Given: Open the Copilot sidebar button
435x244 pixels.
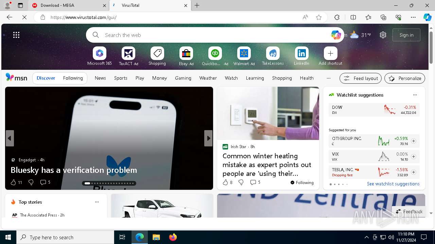Looking at the screenshot, I should tap(427, 17).
